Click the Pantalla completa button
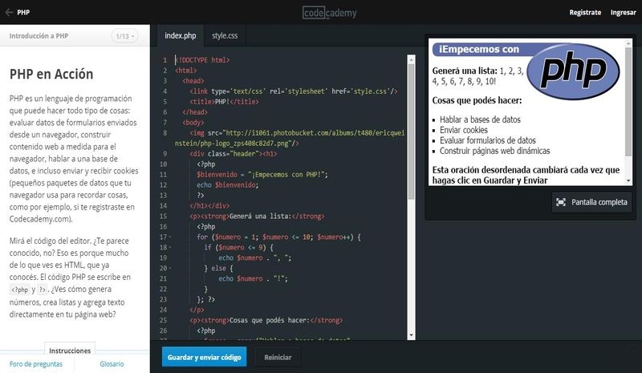642x373 pixels. tap(591, 202)
